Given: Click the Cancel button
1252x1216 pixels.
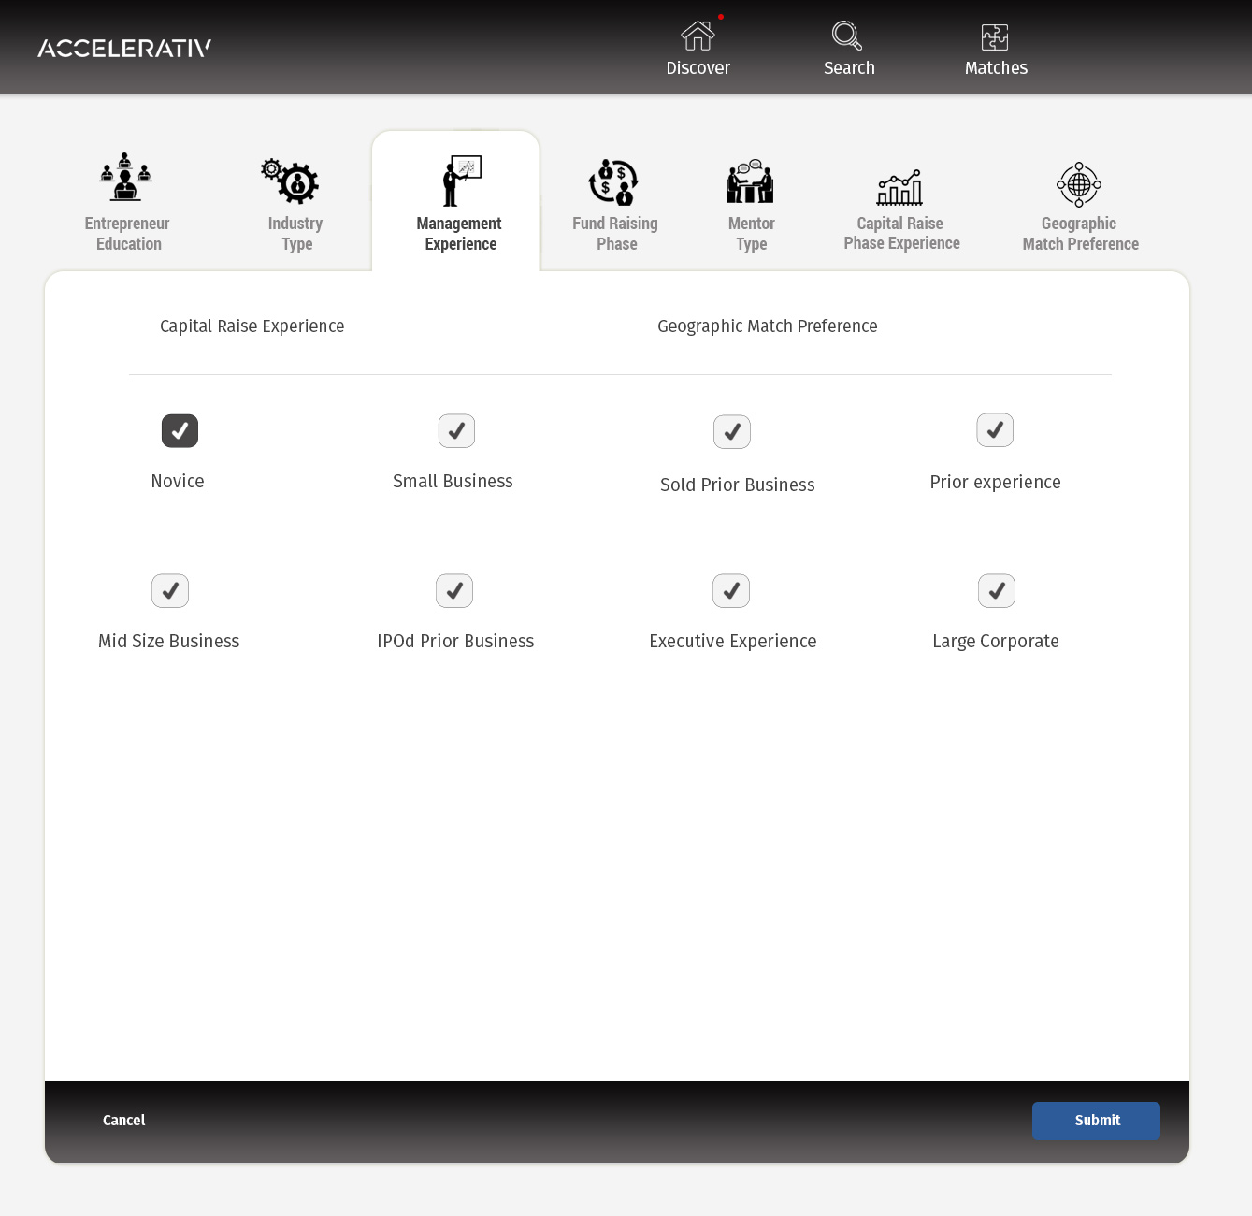Looking at the screenshot, I should coord(123,1121).
